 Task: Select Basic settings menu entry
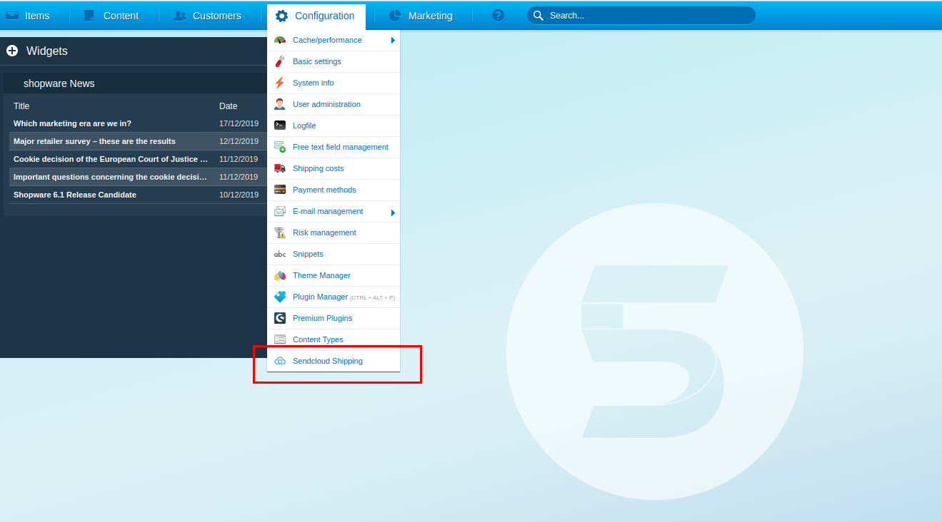click(x=334, y=62)
